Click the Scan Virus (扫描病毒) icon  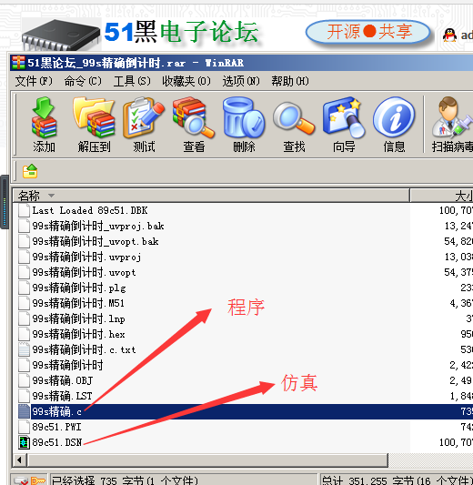point(453,117)
